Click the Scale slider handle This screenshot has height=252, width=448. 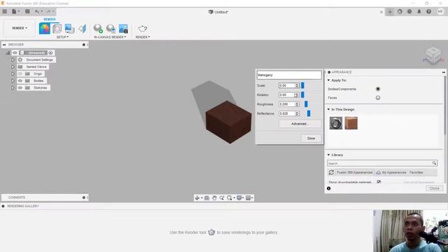point(302,85)
